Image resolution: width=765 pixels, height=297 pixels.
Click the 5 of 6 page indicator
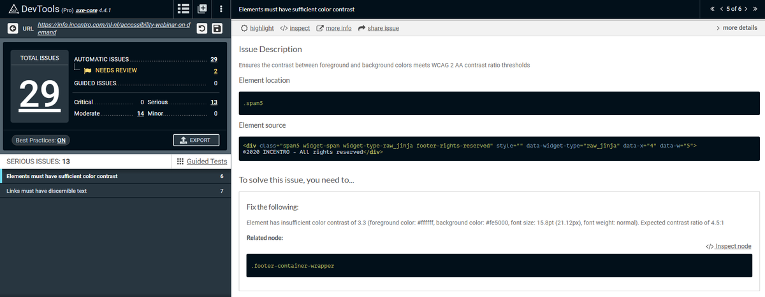(734, 9)
